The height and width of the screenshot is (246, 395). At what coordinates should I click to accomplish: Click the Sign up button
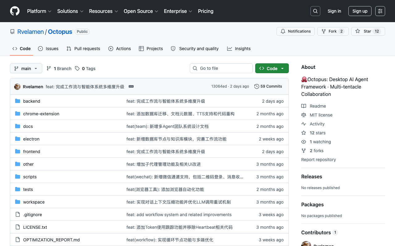360,11
